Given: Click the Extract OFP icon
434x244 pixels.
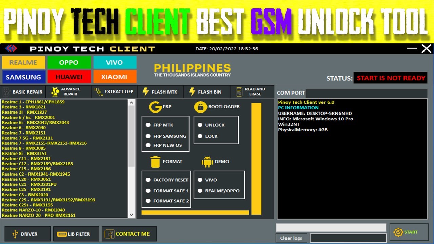Looking at the screenshot, I should (x=99, y=92).
